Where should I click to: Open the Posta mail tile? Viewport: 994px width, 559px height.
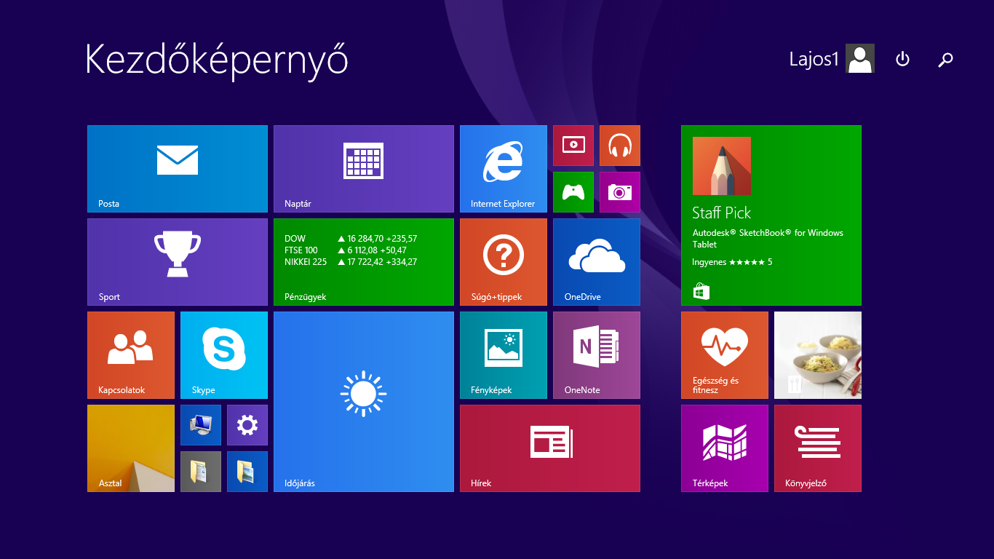point(178,169)
